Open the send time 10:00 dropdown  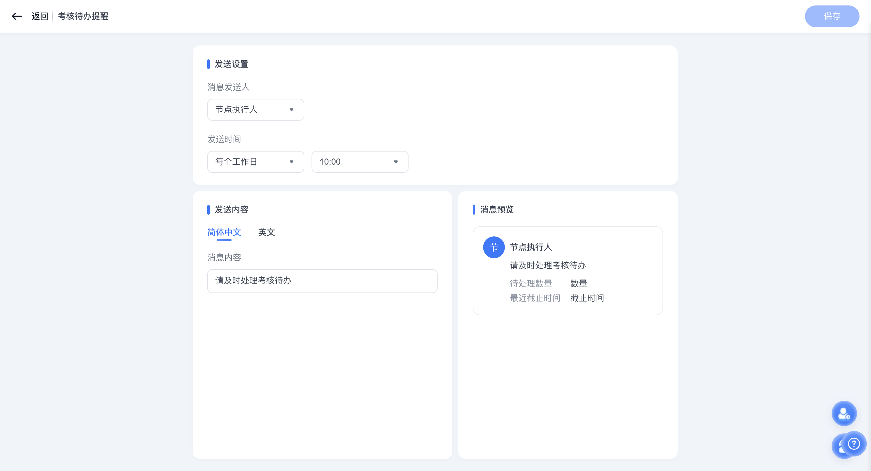[x=359, y=162]
